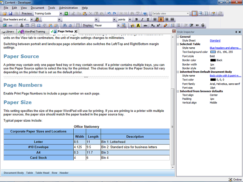The height and width of the screenshot is (182, 243).
Task: Toggle justify alignment
Action: [x=172, y=19]
